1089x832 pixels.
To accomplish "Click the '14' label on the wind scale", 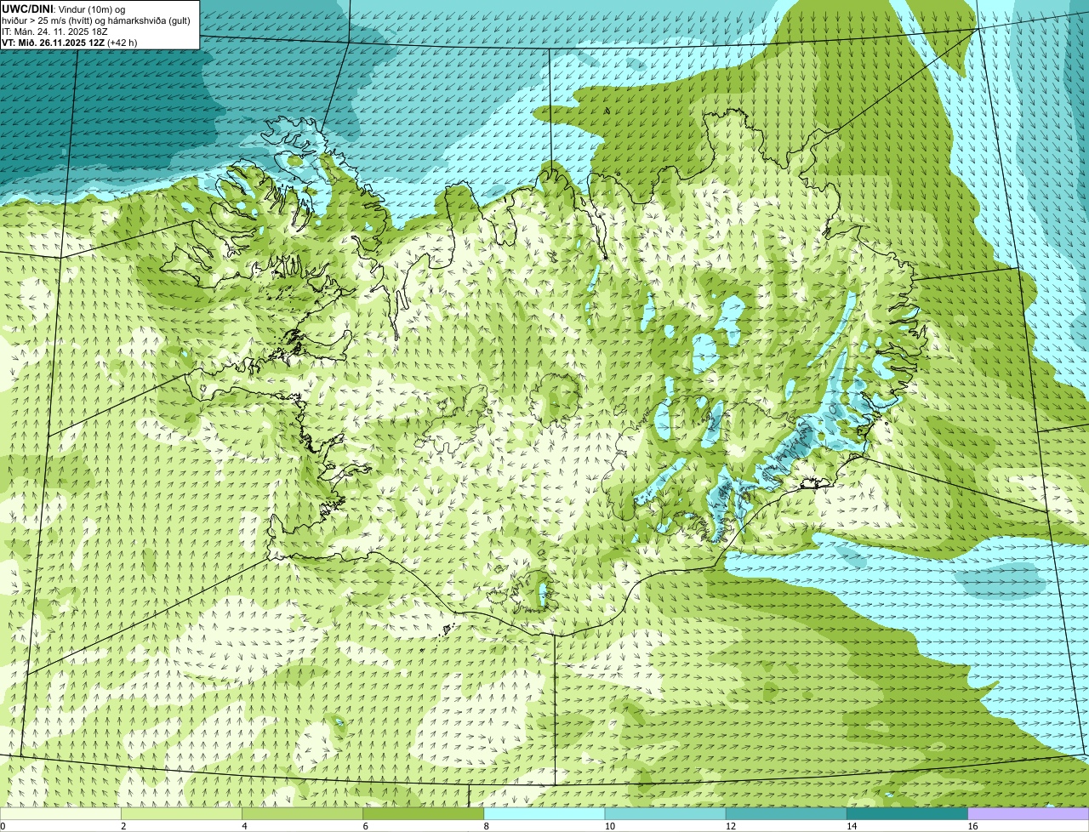I will pos(851,826).
